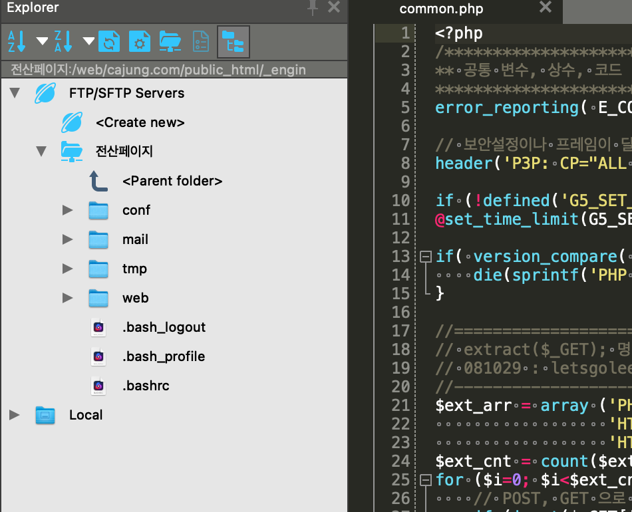
Task: Expand the Local tree node
Action: click(15, 415)
